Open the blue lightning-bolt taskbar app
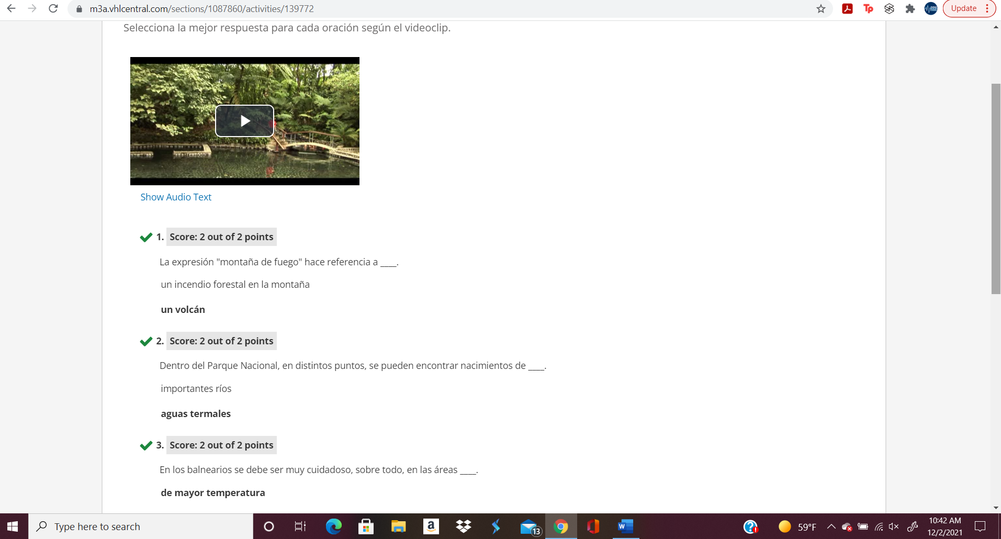Screen dimensions: 1001x539 pyautogui.click(x=496, y=526)
